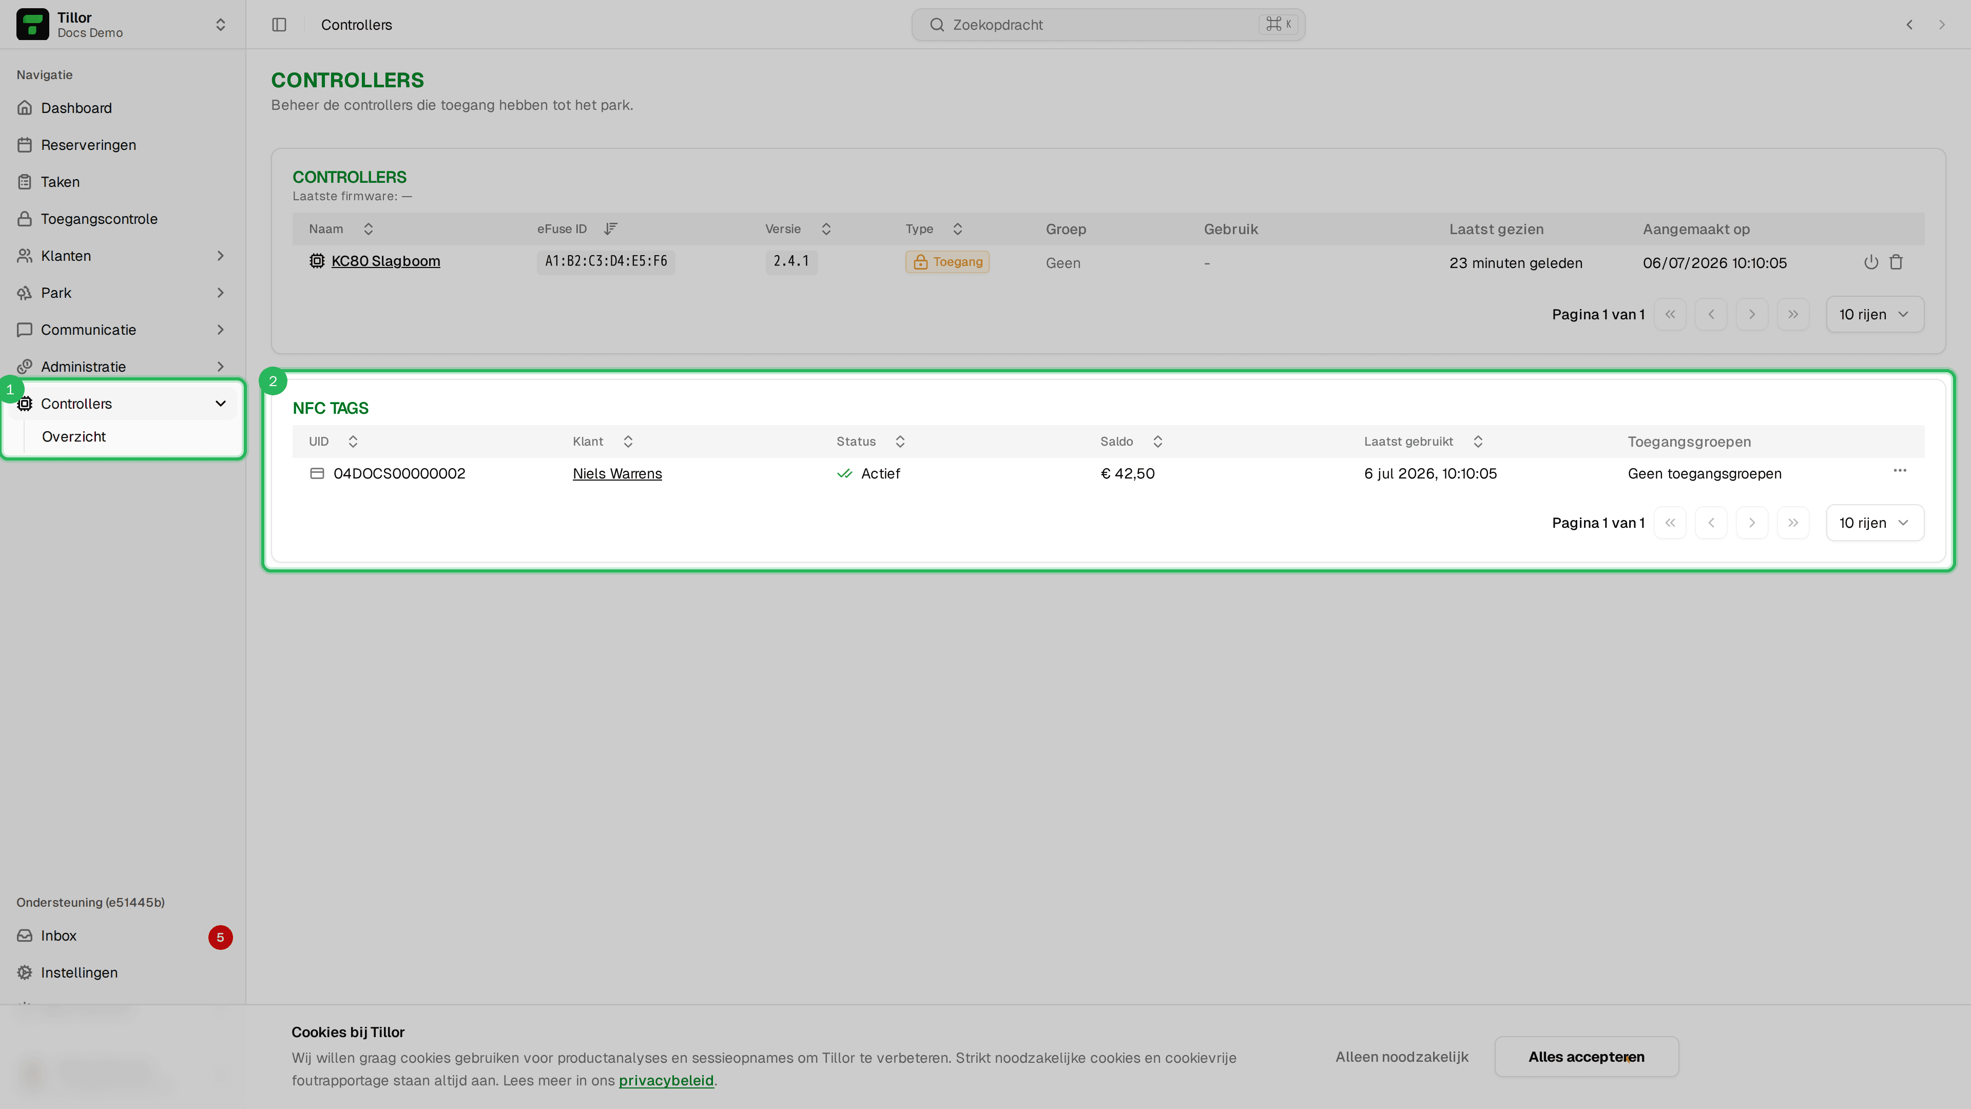This screenshot has width=1971, height=1109.
Task: Sort controllers by eFuse ID
Action: [x=577, y=229]
